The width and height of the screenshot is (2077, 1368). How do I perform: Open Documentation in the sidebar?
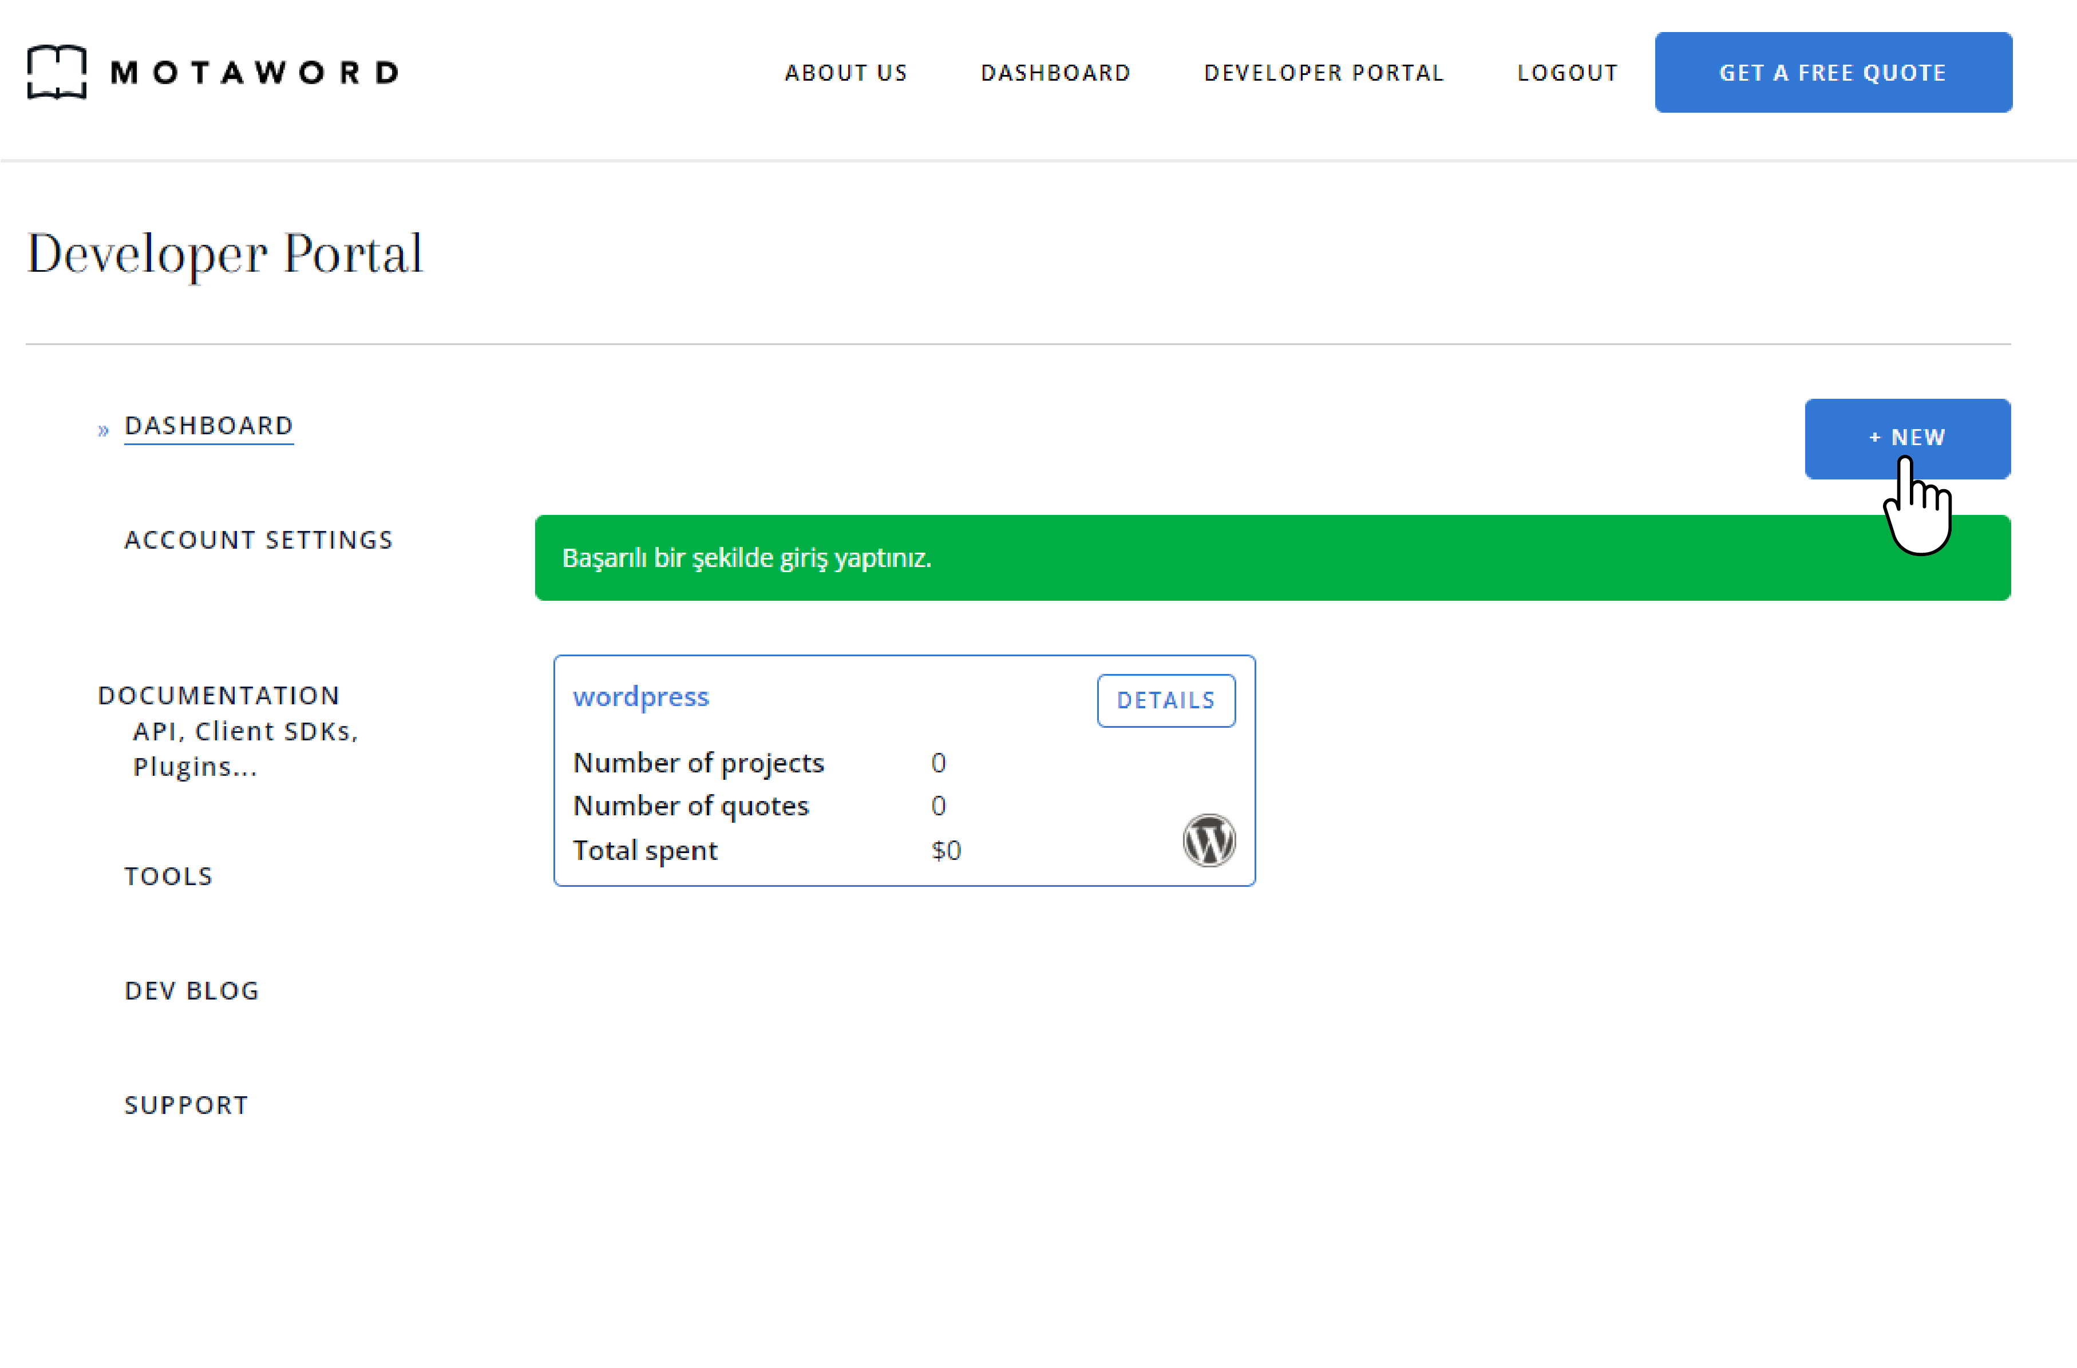[x=218, y=695]
